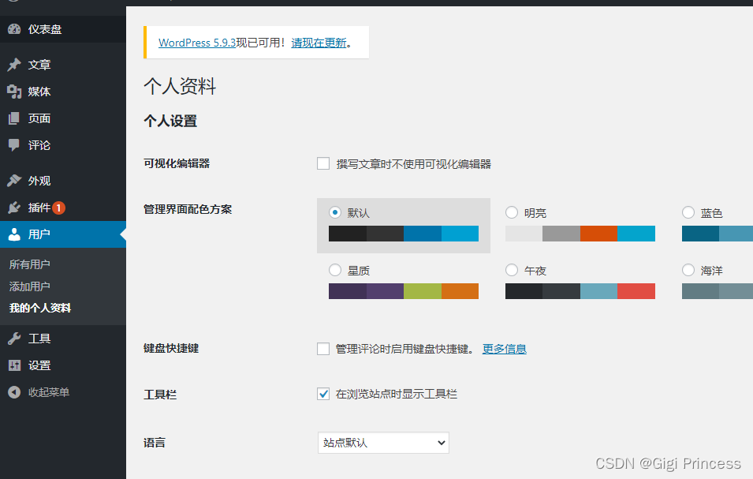Screen dimensions: 753x479
Task: Click the 插件 menu label
Action: coord(39,208)
